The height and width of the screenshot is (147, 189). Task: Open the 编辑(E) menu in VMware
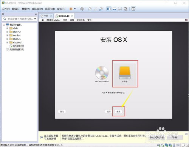[x=15, y=9]
